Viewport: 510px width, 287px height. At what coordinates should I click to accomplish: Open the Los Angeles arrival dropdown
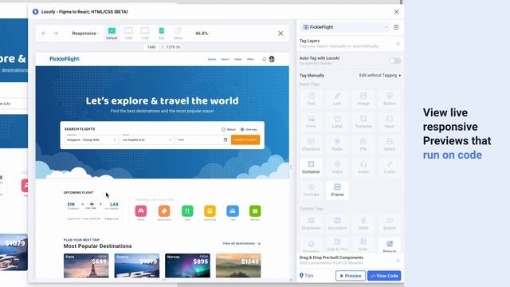pyautogui.click(x=147, y=140)
